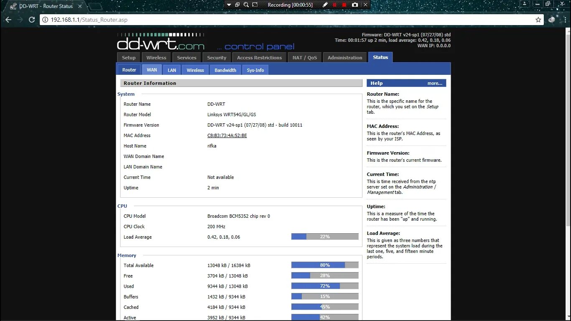
Task: Click the Router Model value Linksys WRT54G/GL/GS
Action: (x=232, y=115)
